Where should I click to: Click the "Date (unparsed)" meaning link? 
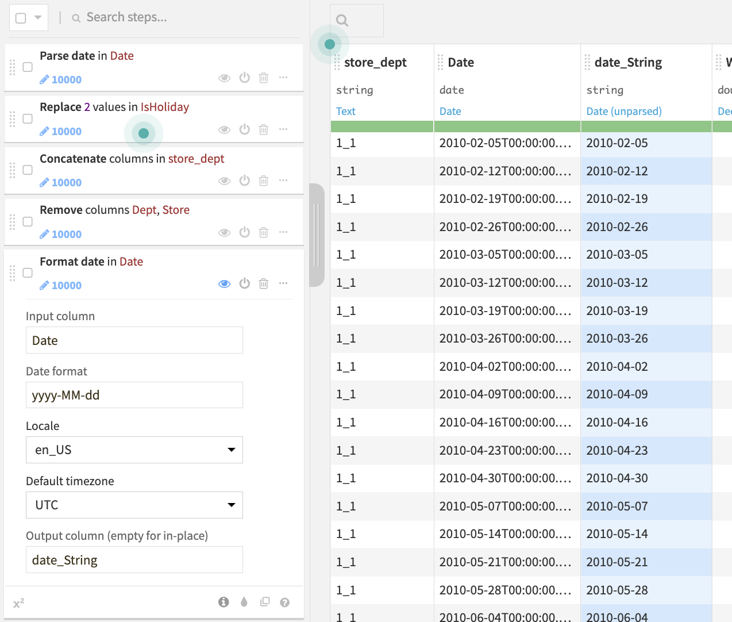[624, 111]
